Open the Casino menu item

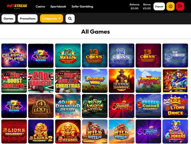40,6
